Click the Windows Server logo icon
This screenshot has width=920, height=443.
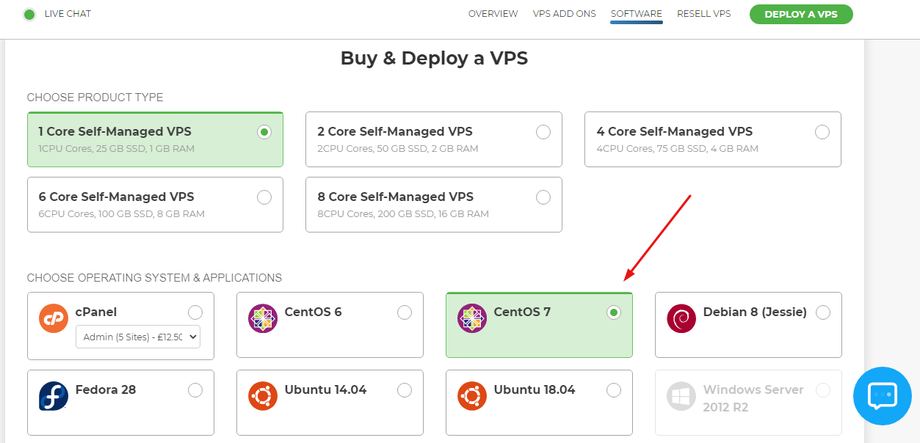pos(680,395)
